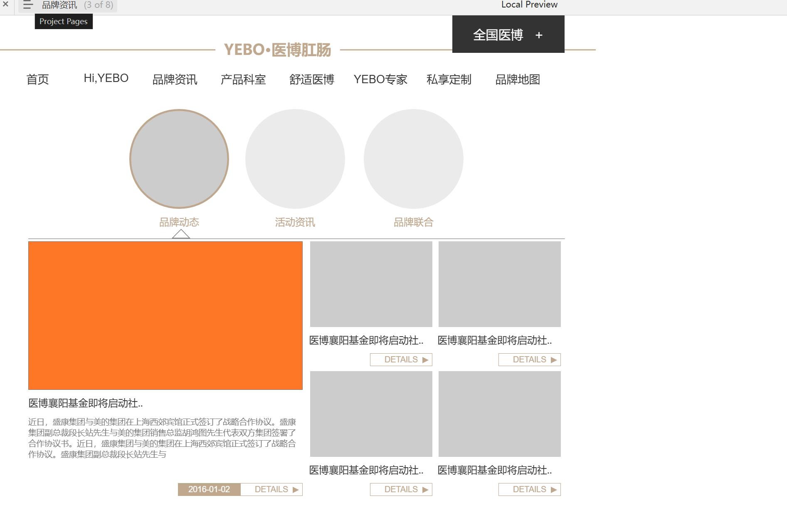The image size is (787, 518).
Task: Click the YEBO·医博肛肠 logo title
Action: point(277,50)
